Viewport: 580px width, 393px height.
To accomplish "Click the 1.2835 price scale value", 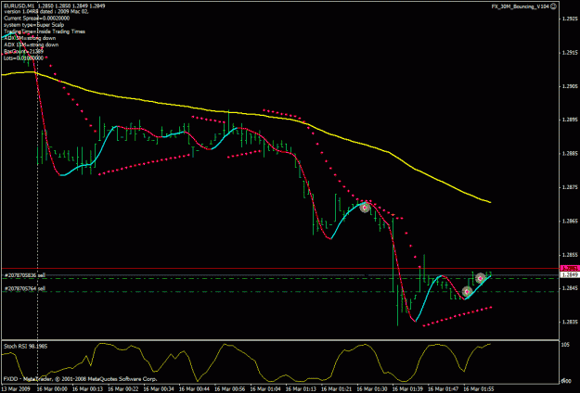I will click(569, 322).
